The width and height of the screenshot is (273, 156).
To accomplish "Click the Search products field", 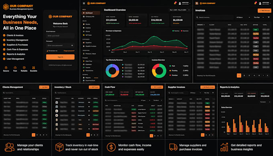I will tap(68, 93).
